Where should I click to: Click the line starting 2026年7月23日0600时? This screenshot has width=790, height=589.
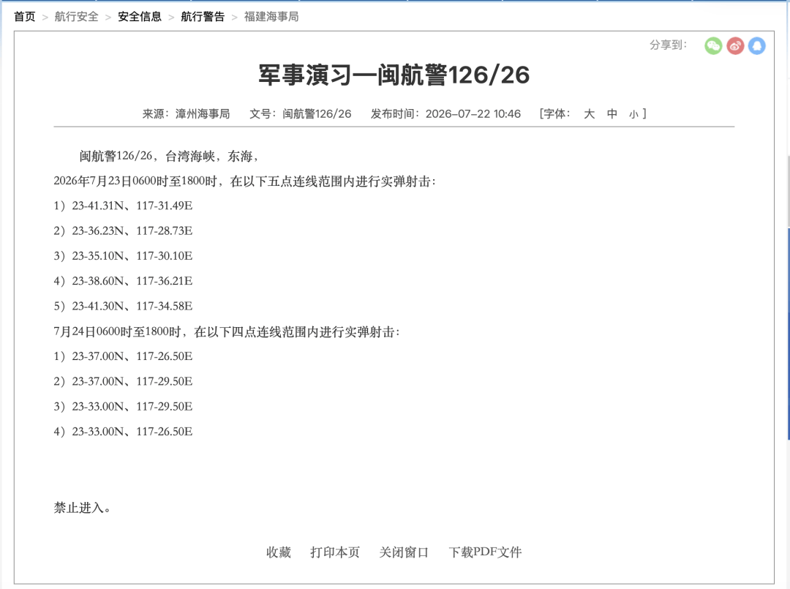(x=245, y=181)
